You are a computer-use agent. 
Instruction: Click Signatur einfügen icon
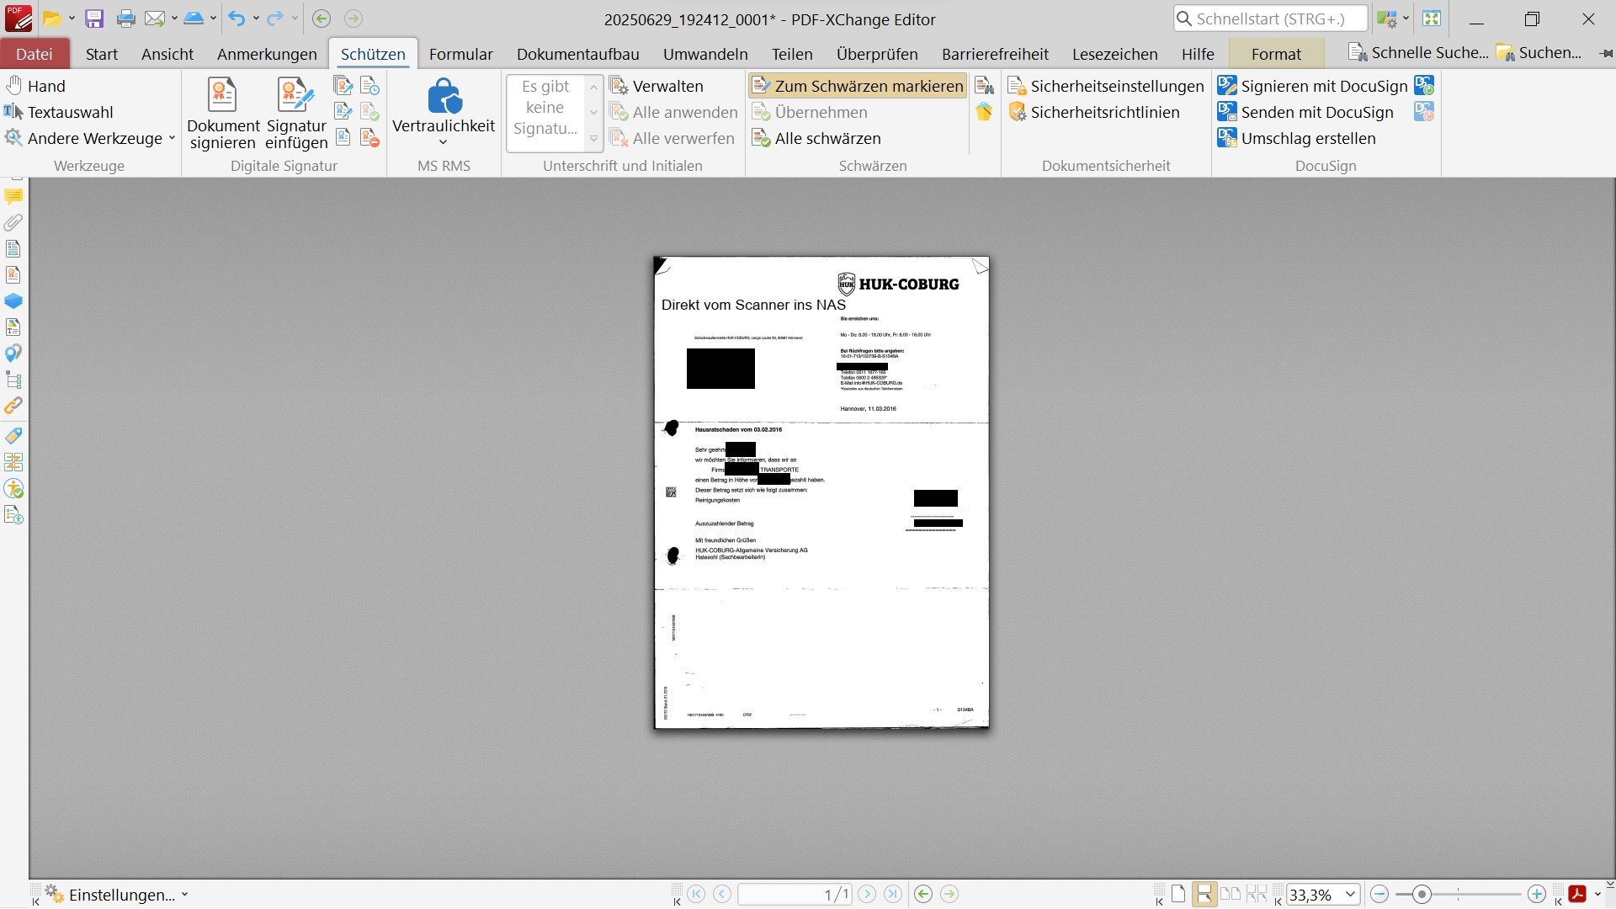tap(295, 95)
